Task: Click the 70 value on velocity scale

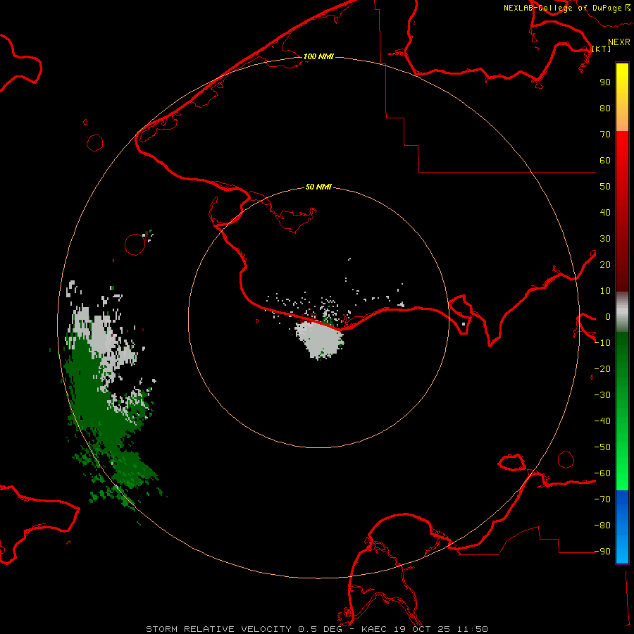Action: coord(605,135)
